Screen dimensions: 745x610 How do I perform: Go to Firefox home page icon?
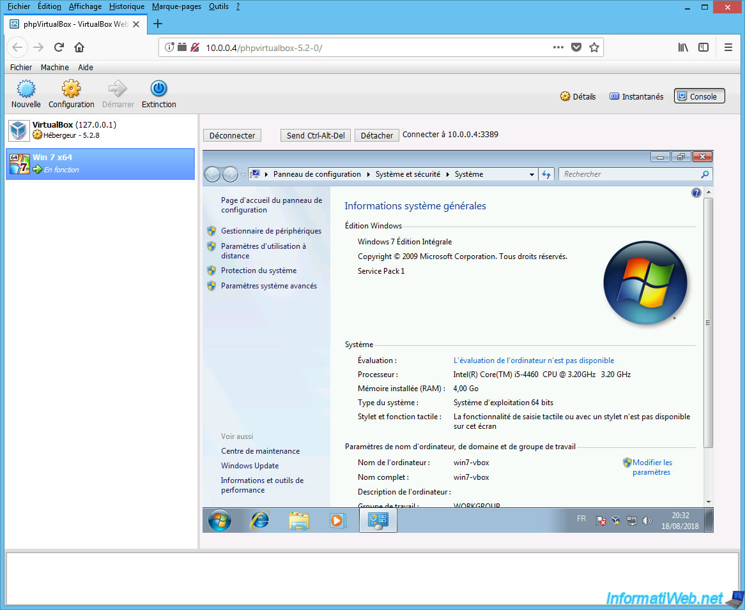79,47
